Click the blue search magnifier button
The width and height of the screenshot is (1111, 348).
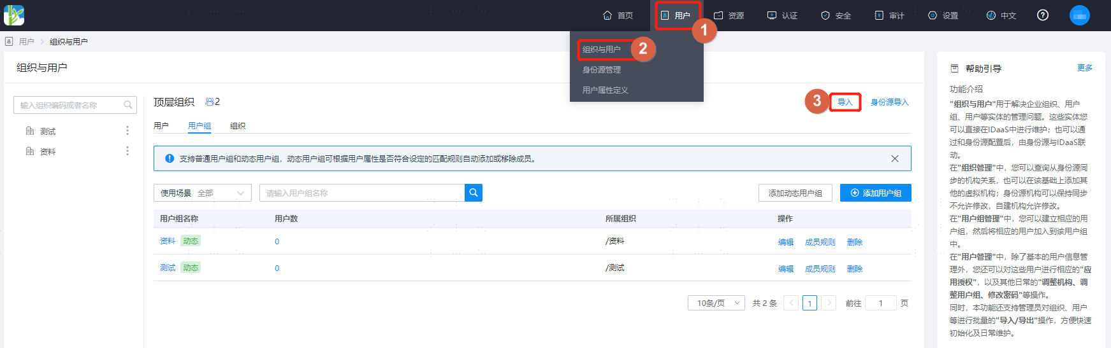coord(474,193)
